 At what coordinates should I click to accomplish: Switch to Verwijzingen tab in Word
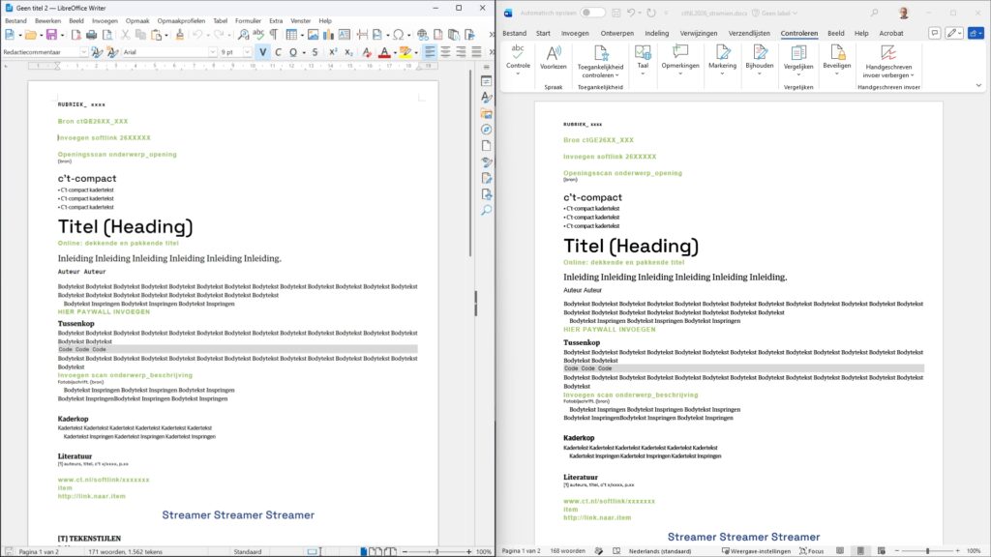coord(699,34)
